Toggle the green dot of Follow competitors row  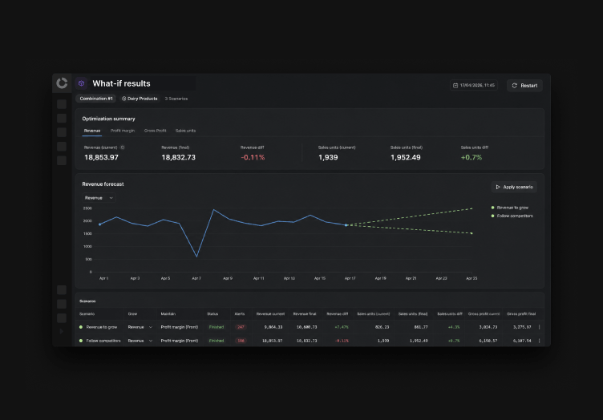click(x=81, y=341)
